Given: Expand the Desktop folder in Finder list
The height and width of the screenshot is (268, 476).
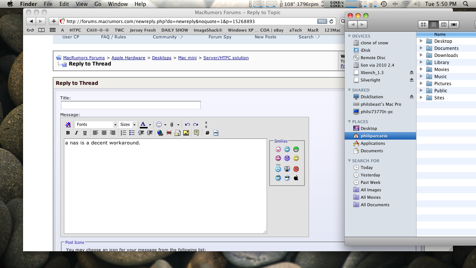Looking at the screenshot, I should point(421,41).
